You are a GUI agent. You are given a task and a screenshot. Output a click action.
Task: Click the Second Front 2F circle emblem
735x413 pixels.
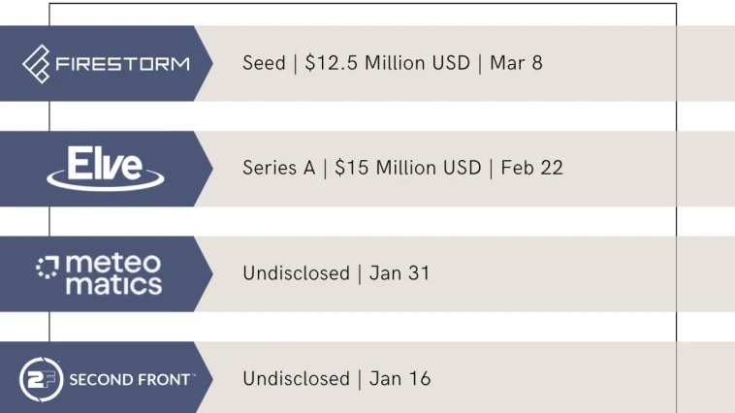coord(42,379)
